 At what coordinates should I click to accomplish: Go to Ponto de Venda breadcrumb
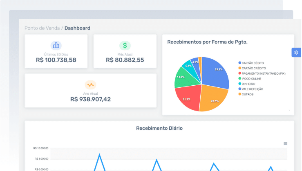pos(42,28)
